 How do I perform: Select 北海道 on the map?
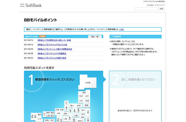point(87,82)
